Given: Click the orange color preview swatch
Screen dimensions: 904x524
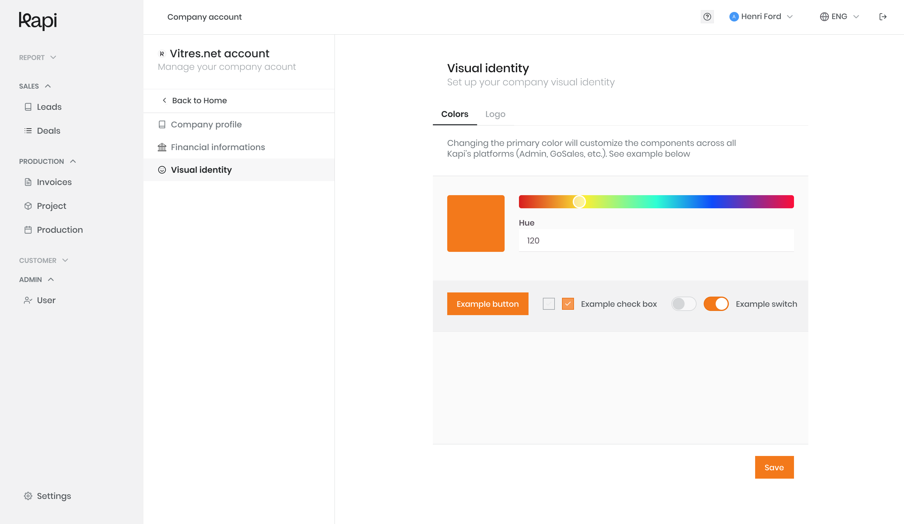Looking at the screenshot, I should [476, 223].
